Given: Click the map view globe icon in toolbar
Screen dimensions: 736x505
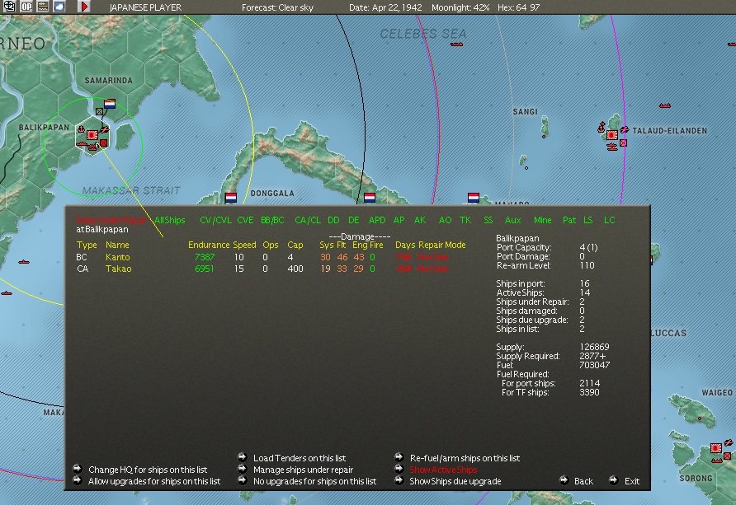Looking at the screenshot, I should coord(9,7).
